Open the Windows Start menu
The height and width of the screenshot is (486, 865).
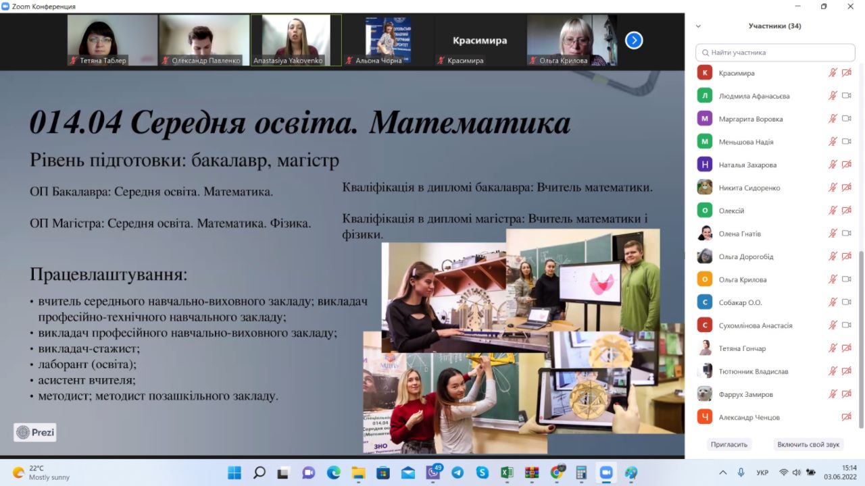point(234,473)
